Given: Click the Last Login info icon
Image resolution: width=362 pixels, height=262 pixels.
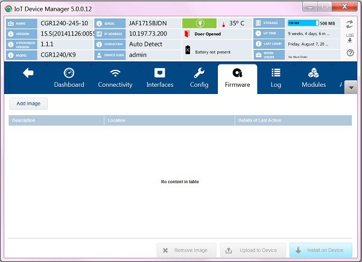Looking at the screenshot, I should (258, 43).
